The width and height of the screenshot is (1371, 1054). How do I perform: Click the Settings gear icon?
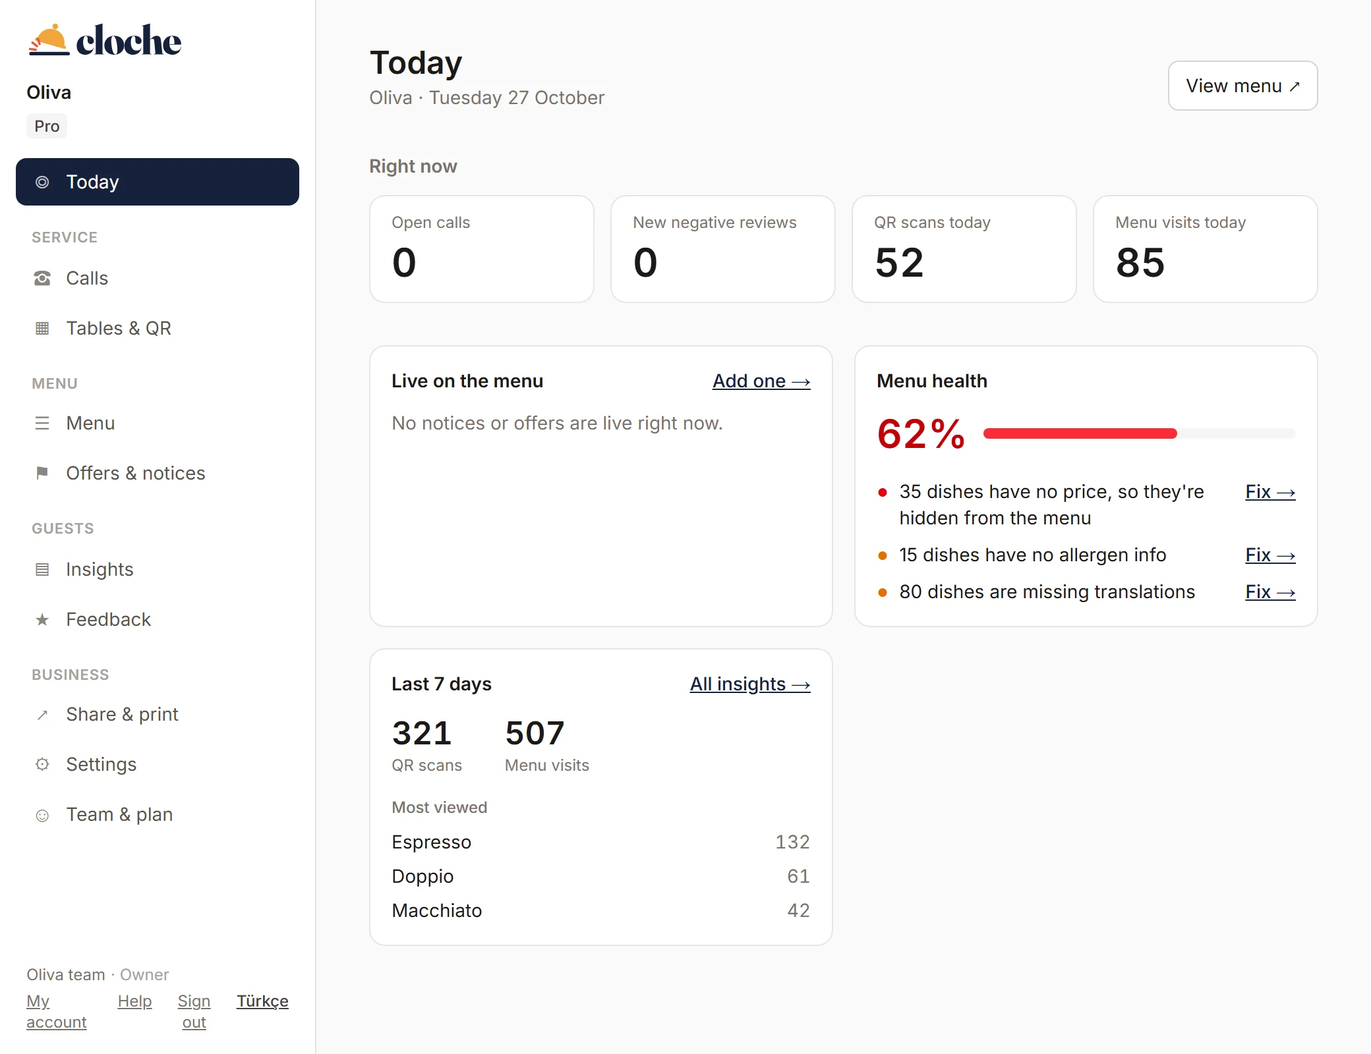click(x=42, y=764)
